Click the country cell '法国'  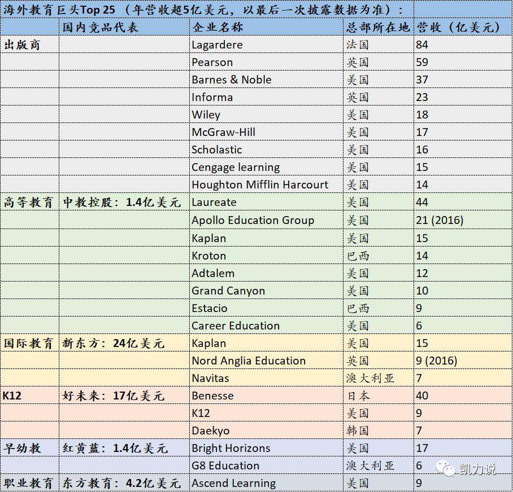point(379,45)
